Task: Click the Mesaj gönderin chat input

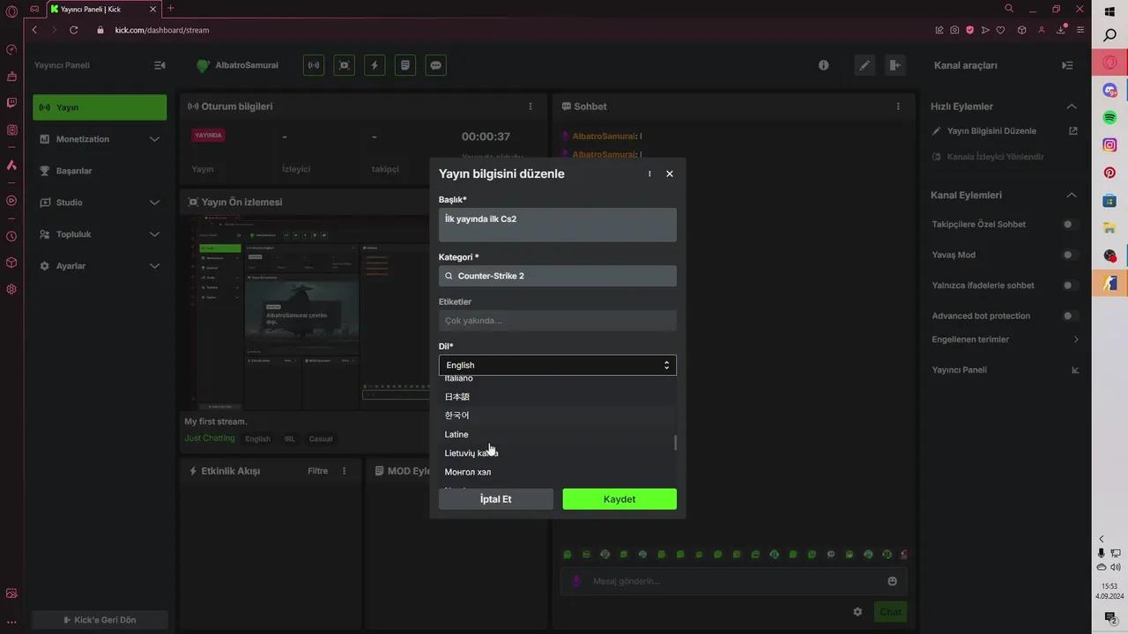Action: [734, 581]
